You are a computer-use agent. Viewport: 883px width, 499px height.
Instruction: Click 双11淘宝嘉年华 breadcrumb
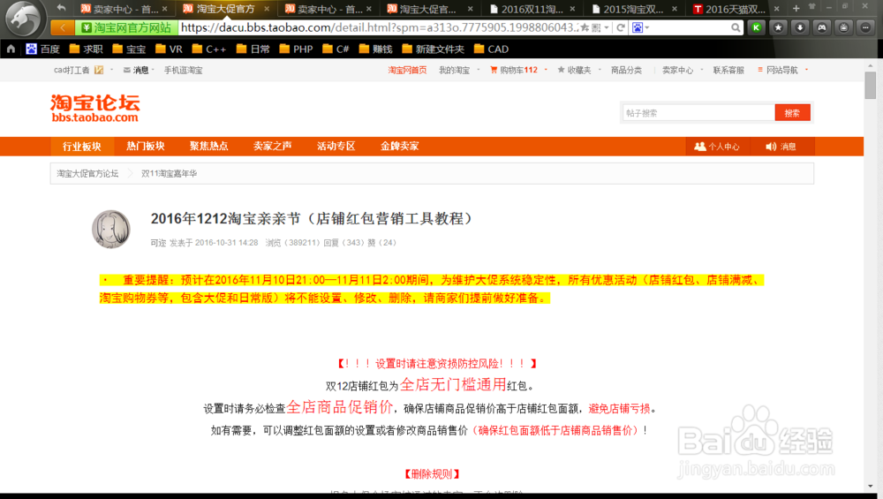pyautogui.click(x=169, y=173)
